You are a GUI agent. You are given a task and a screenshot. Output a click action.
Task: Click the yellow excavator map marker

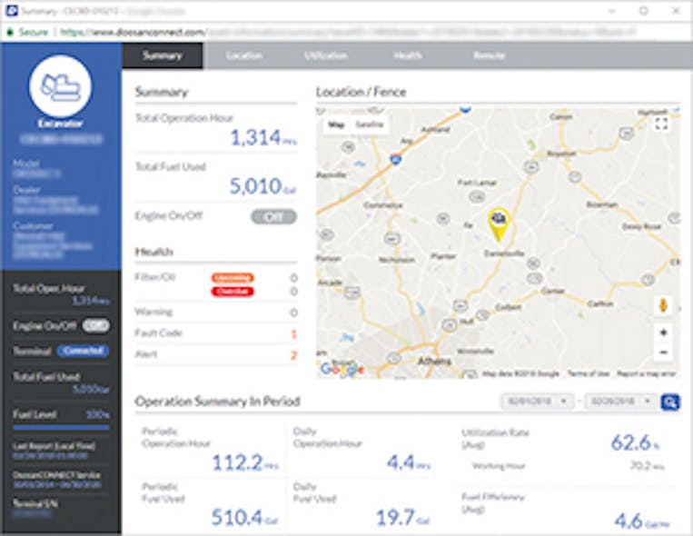498,222
